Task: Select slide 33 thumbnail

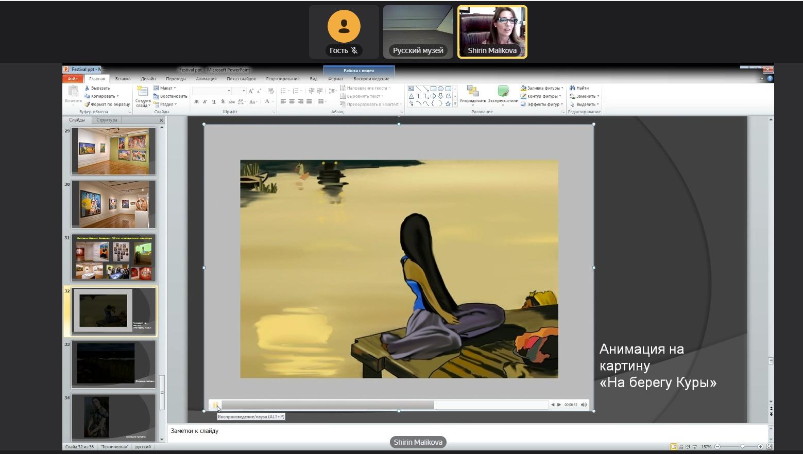Action: tap(113, 364)
